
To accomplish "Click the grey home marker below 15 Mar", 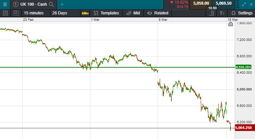I will click(x=231, y=24).
